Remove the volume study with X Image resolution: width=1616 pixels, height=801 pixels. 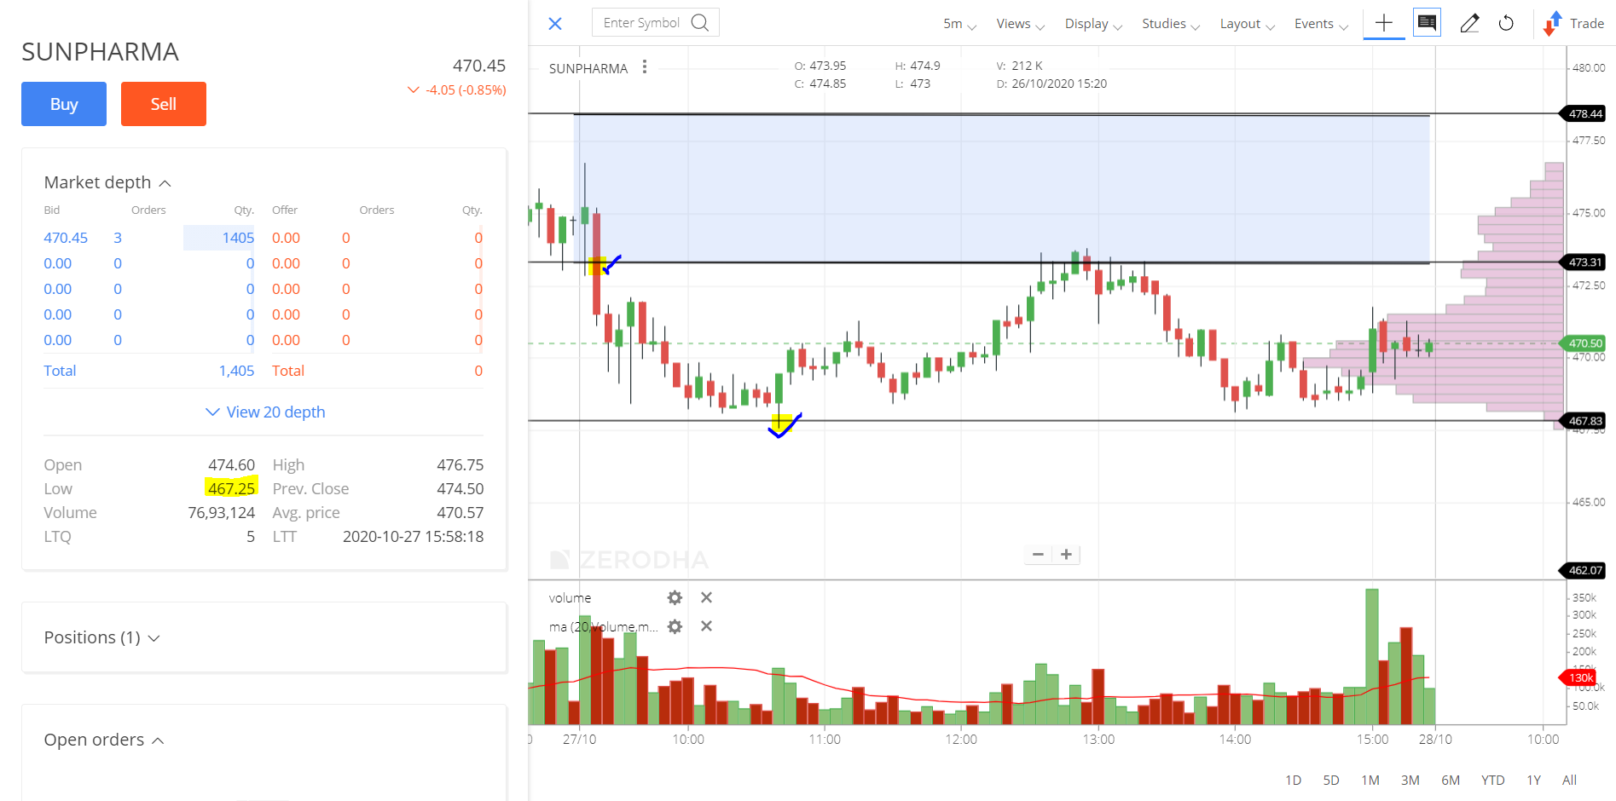tap(706, 598)
